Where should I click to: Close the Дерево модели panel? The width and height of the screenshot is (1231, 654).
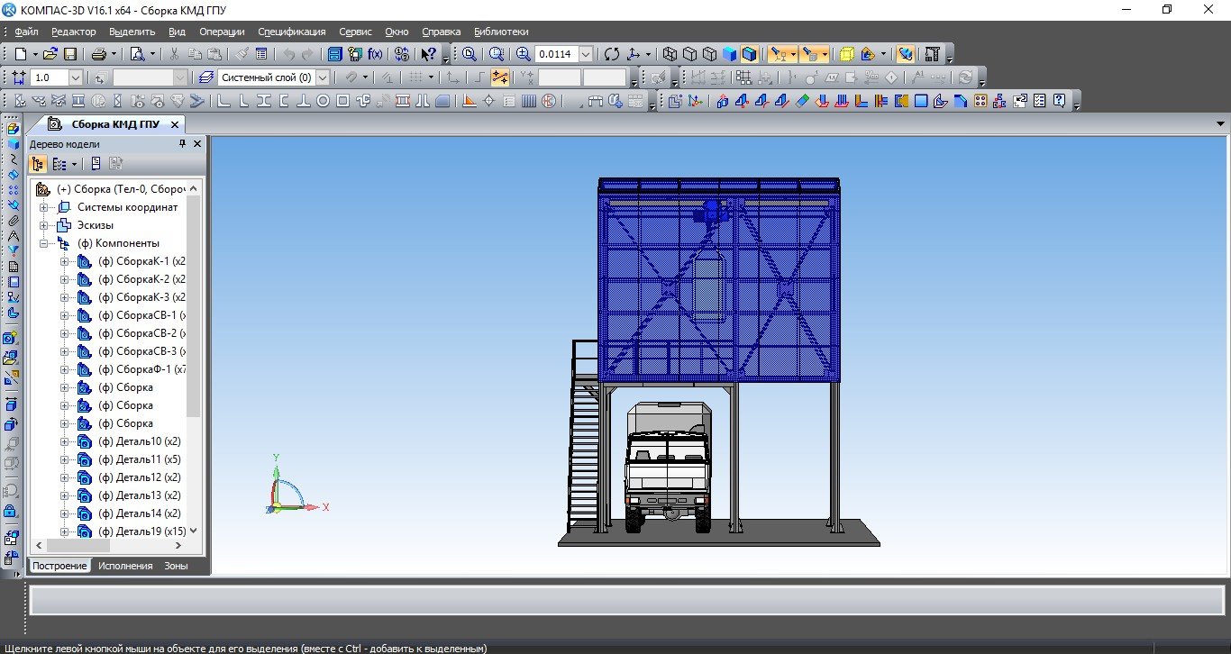tap(197, 144)
